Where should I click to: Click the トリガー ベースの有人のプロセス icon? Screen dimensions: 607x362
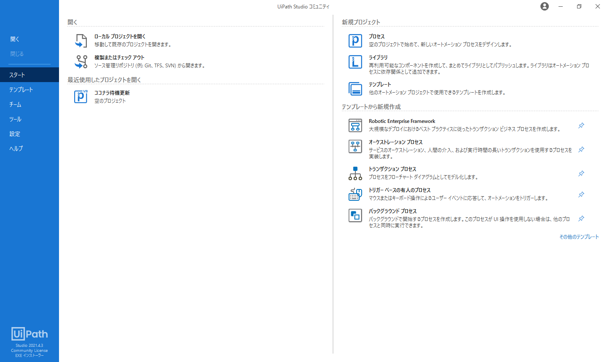tap(355, 194)
